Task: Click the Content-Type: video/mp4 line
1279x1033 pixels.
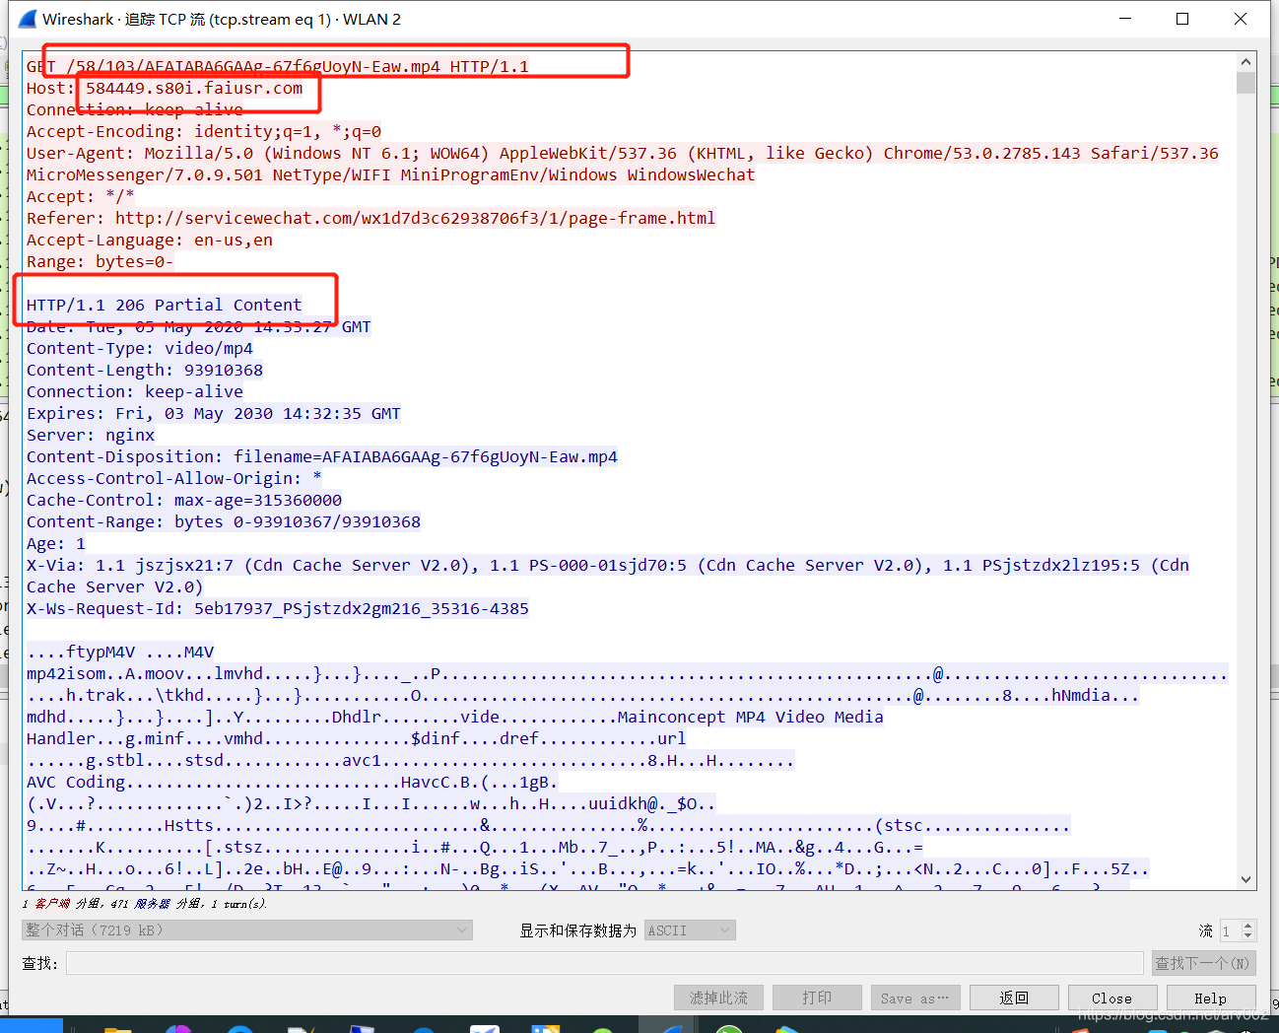Action: pyautogui.click(x=140, y=348)
